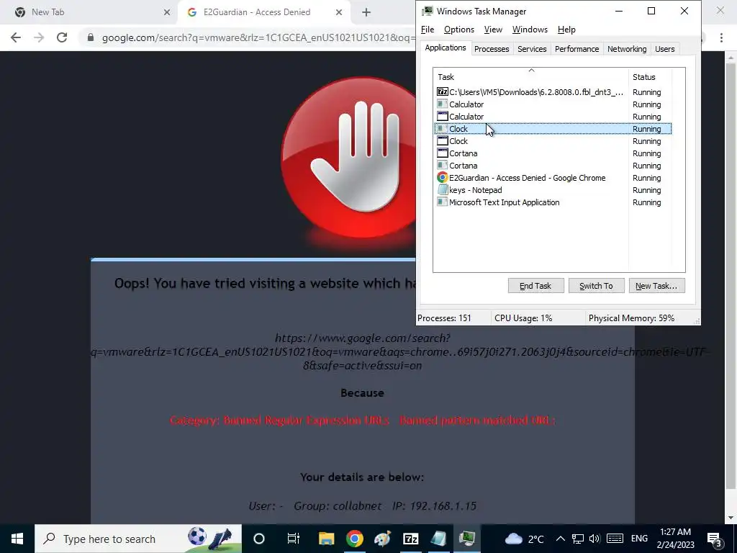Click the Cortana circle on the taskbar
Screen dimensions: 737x553
tap(259, 539)
